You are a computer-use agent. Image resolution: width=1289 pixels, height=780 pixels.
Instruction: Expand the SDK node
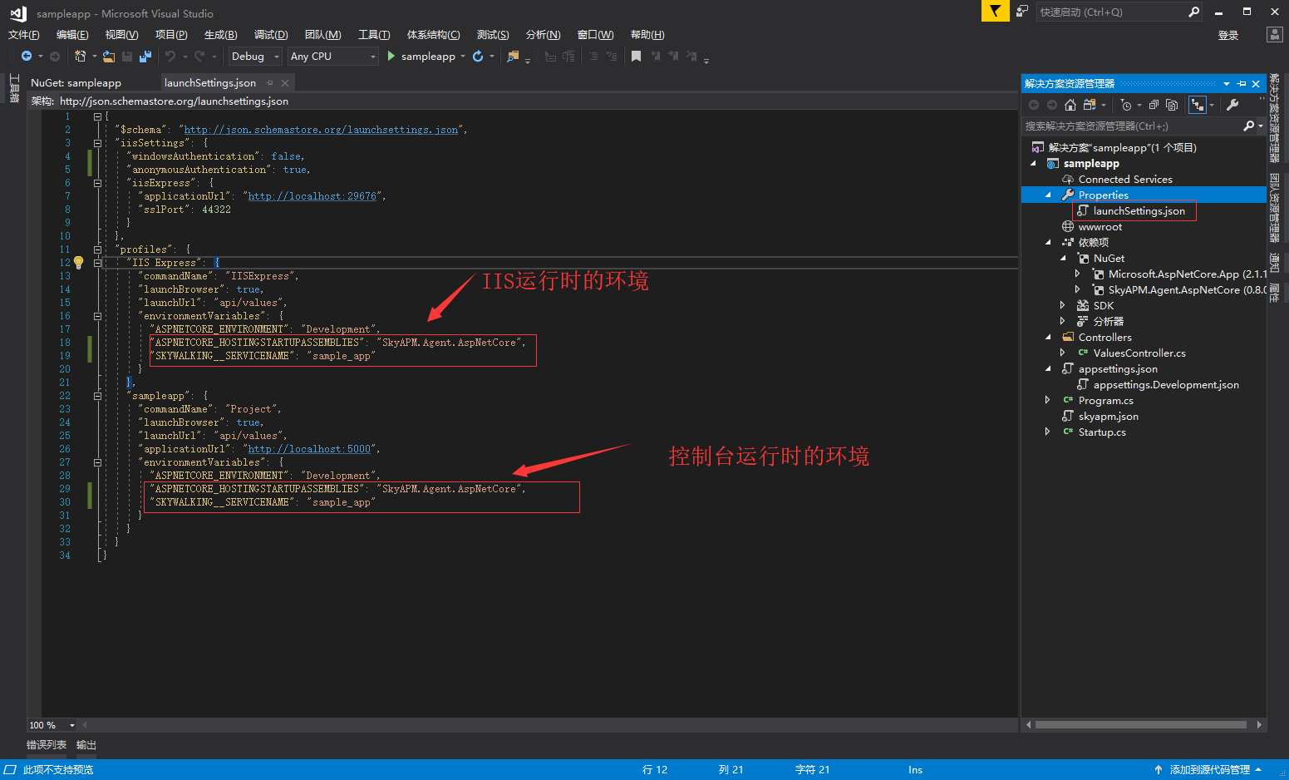click(1063, 305)
